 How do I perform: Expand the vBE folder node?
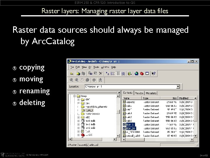click(x=79, y=117)
